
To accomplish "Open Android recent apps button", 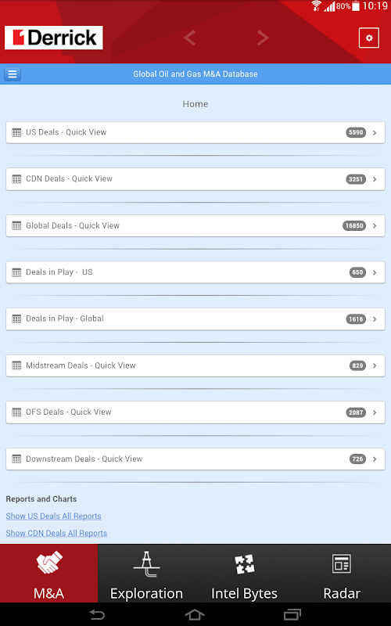I will coord(292,615).
